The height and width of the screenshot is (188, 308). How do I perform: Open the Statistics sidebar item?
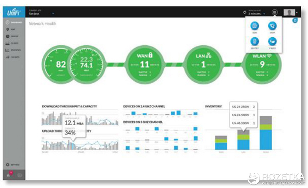tap(13, 50)
